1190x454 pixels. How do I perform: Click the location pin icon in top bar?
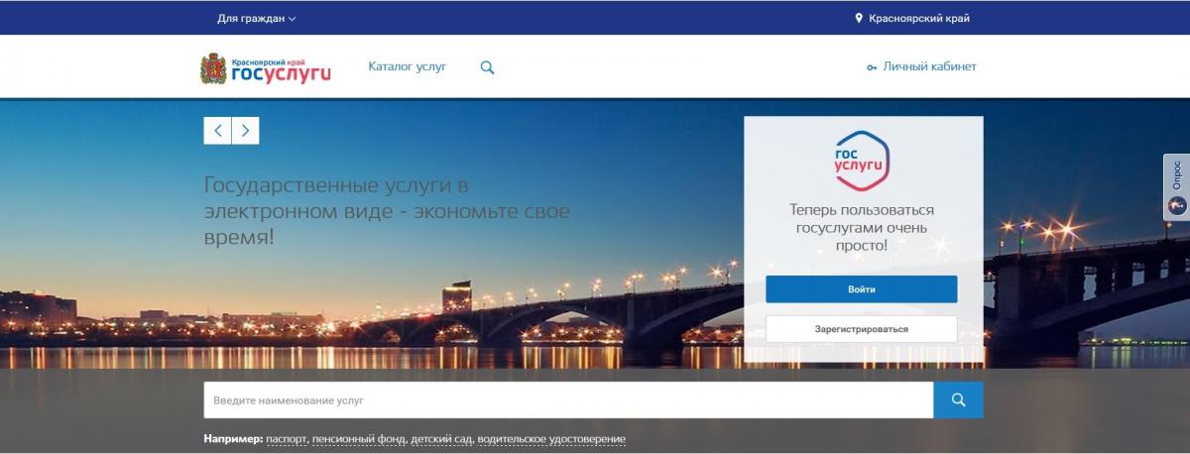(x=860, y=18)
